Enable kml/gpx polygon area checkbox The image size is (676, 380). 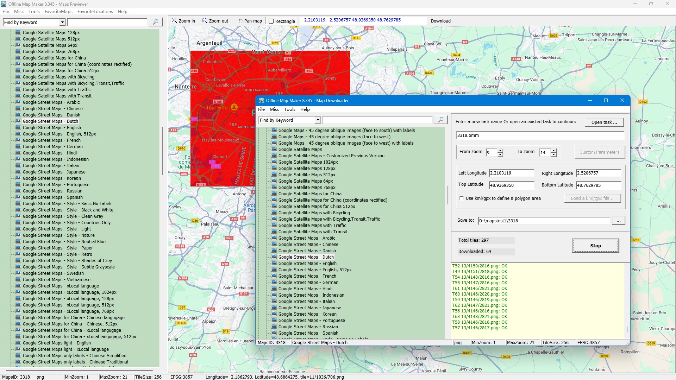click(462, 198)
